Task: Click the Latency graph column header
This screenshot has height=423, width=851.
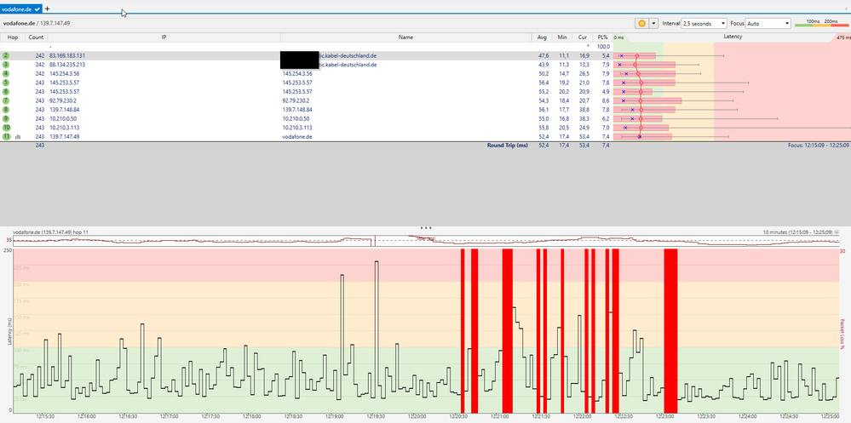Action: point(732,37)
